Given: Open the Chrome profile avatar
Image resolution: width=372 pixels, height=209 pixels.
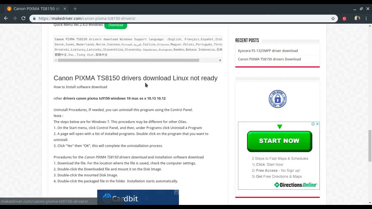Looking at the screenshot, I should (357, 18).
